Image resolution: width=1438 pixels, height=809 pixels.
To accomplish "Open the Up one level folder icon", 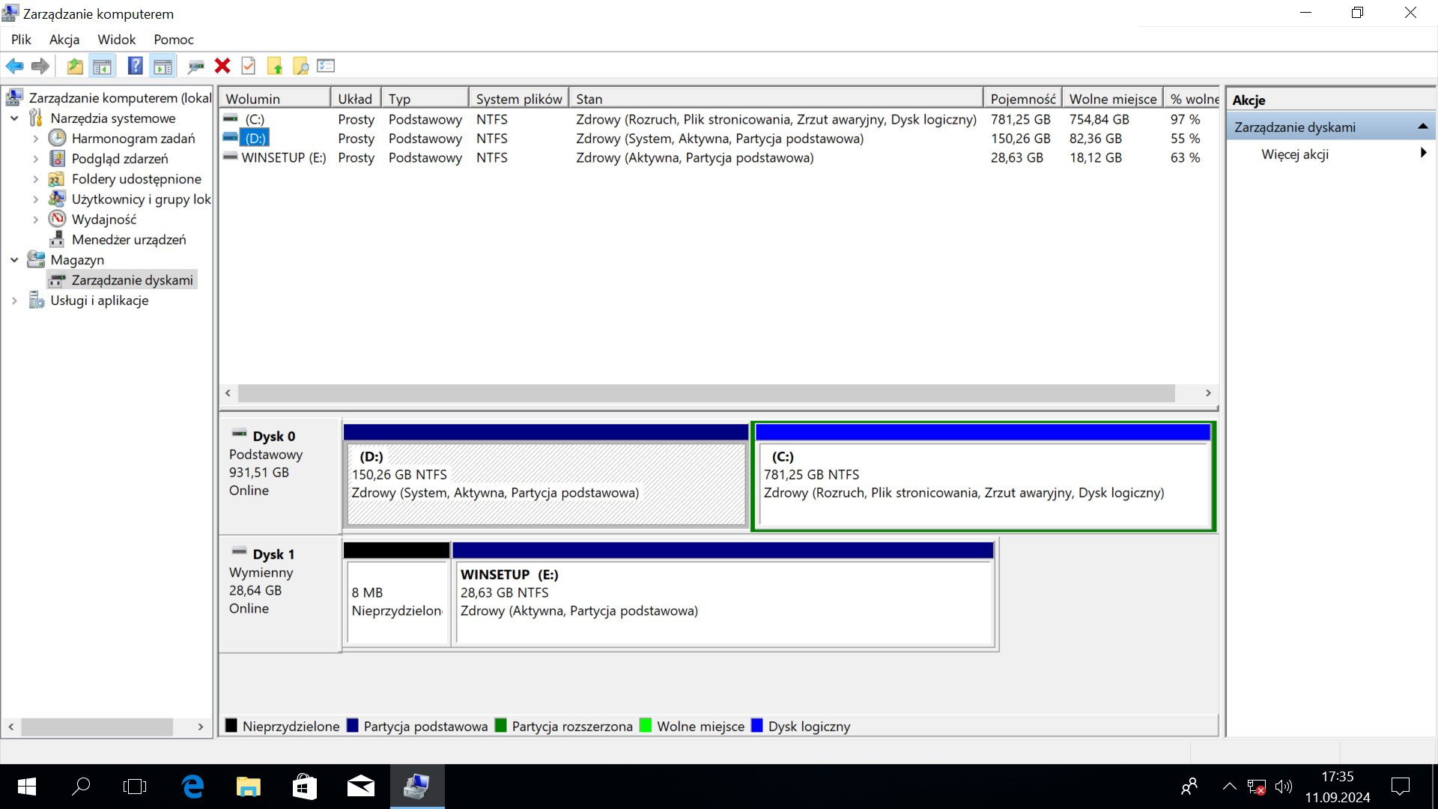I will pos(74,66).
